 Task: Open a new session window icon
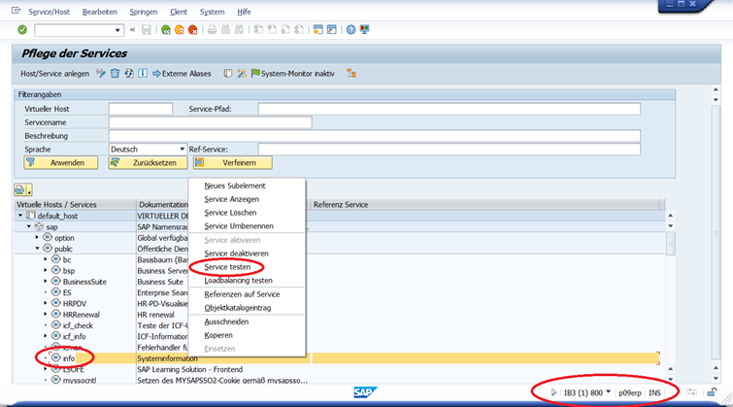(x=317, y=30)
